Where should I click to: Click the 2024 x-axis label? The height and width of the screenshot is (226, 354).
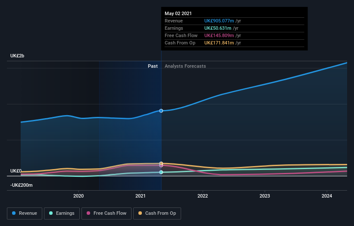click(327, 196)
